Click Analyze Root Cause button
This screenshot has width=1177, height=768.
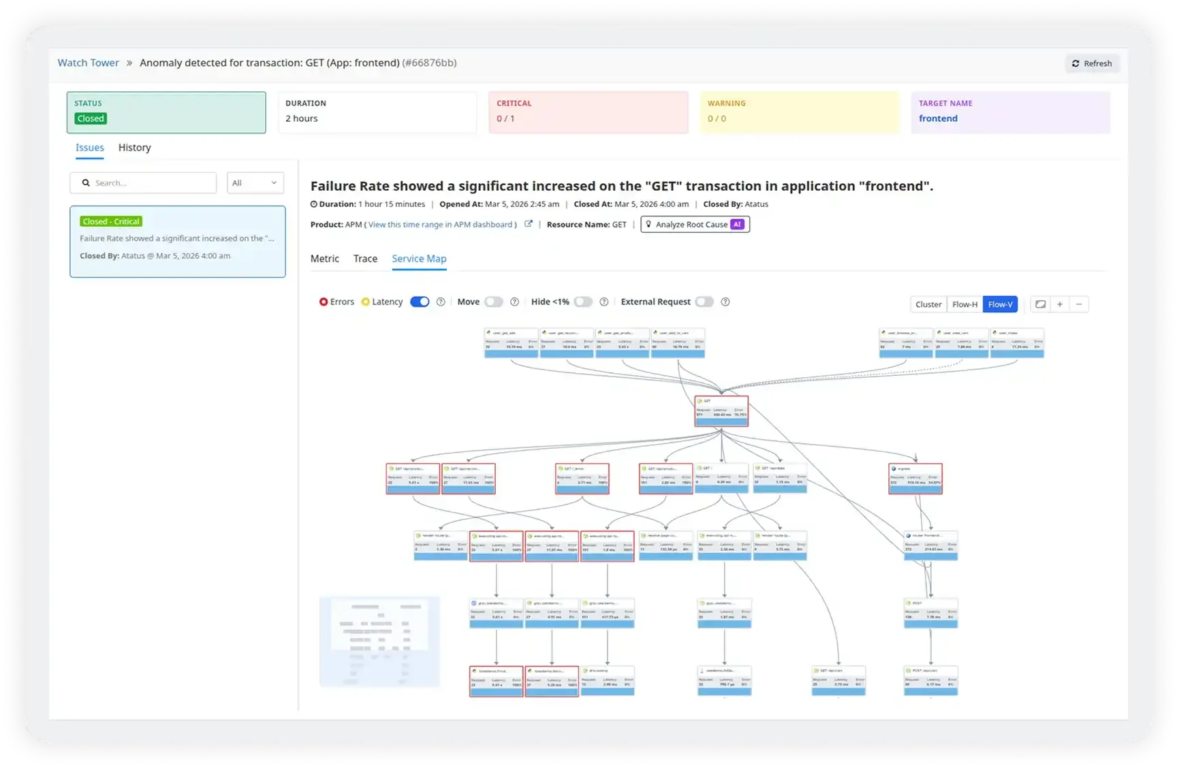pyautogui.click(x=695, y=224)
